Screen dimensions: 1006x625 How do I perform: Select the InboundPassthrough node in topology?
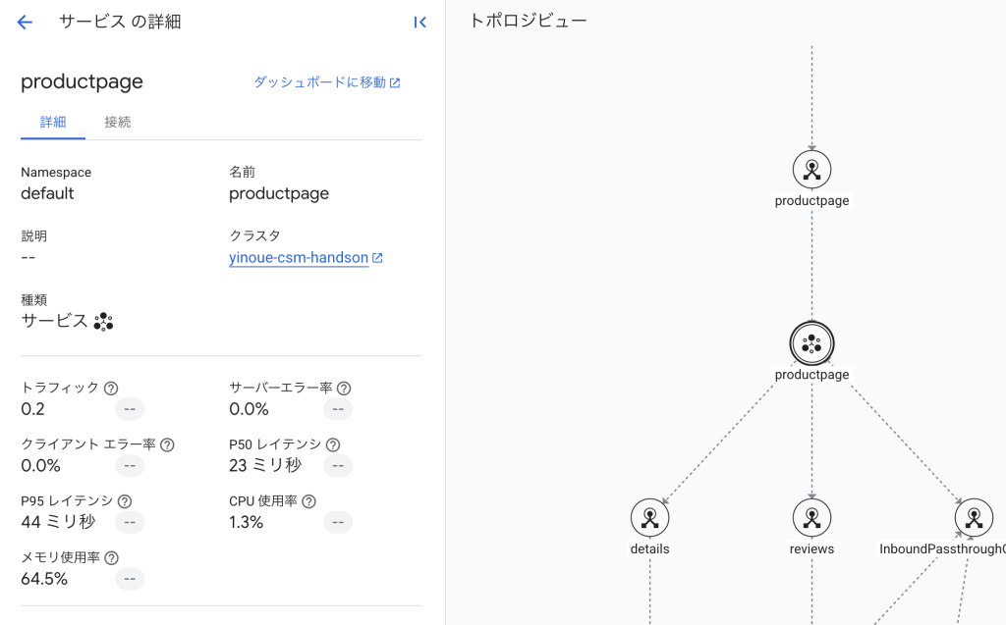pyautogui.click(x=973, y=517)
